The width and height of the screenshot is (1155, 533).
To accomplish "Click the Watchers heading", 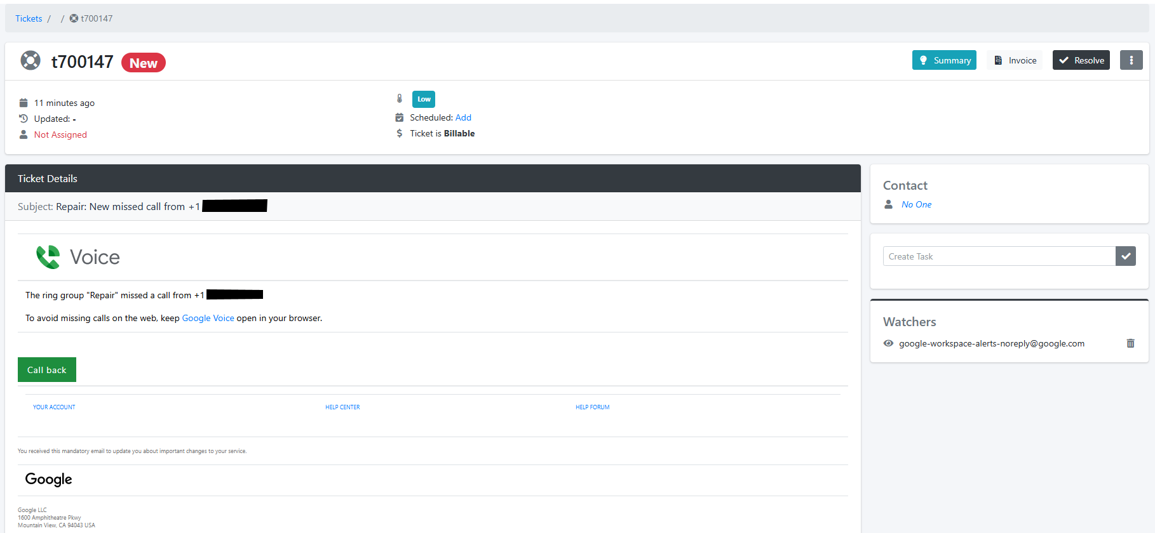I will [x=910, y=322].
